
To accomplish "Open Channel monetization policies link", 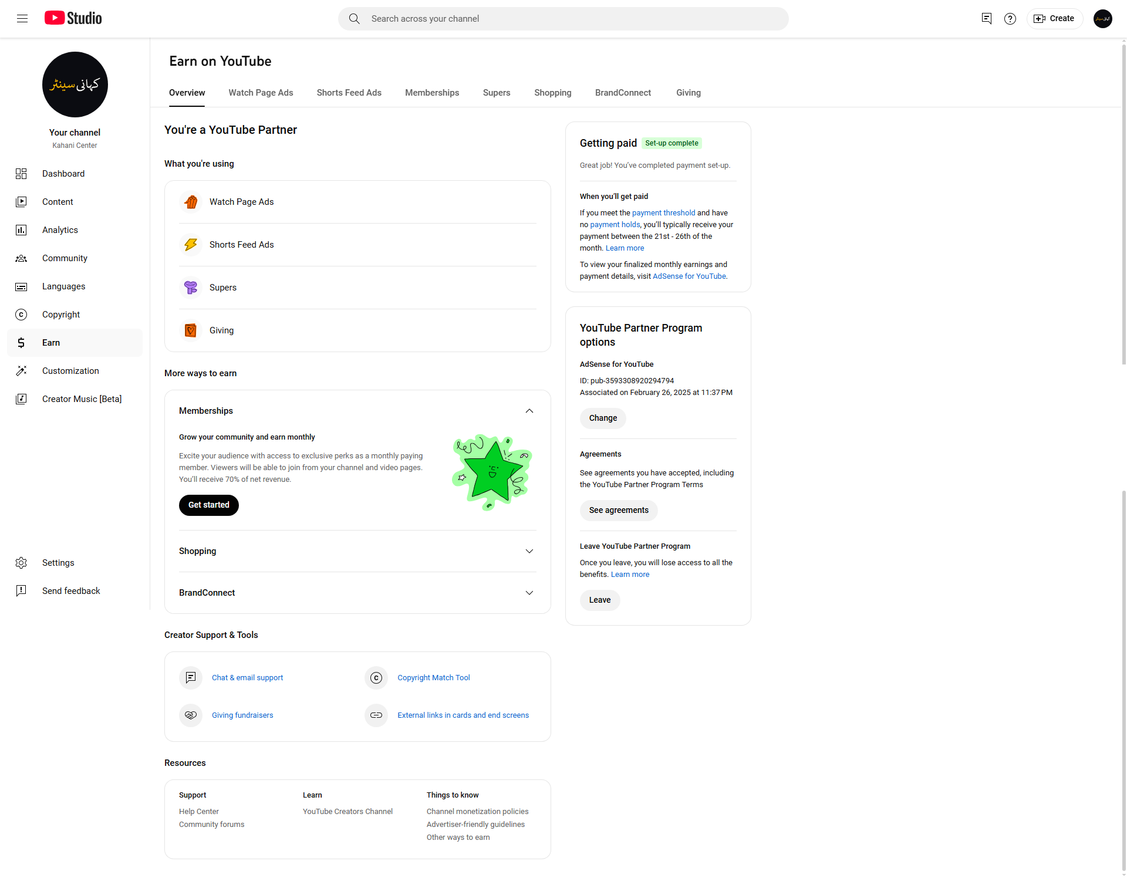I will tap(478, 812).
